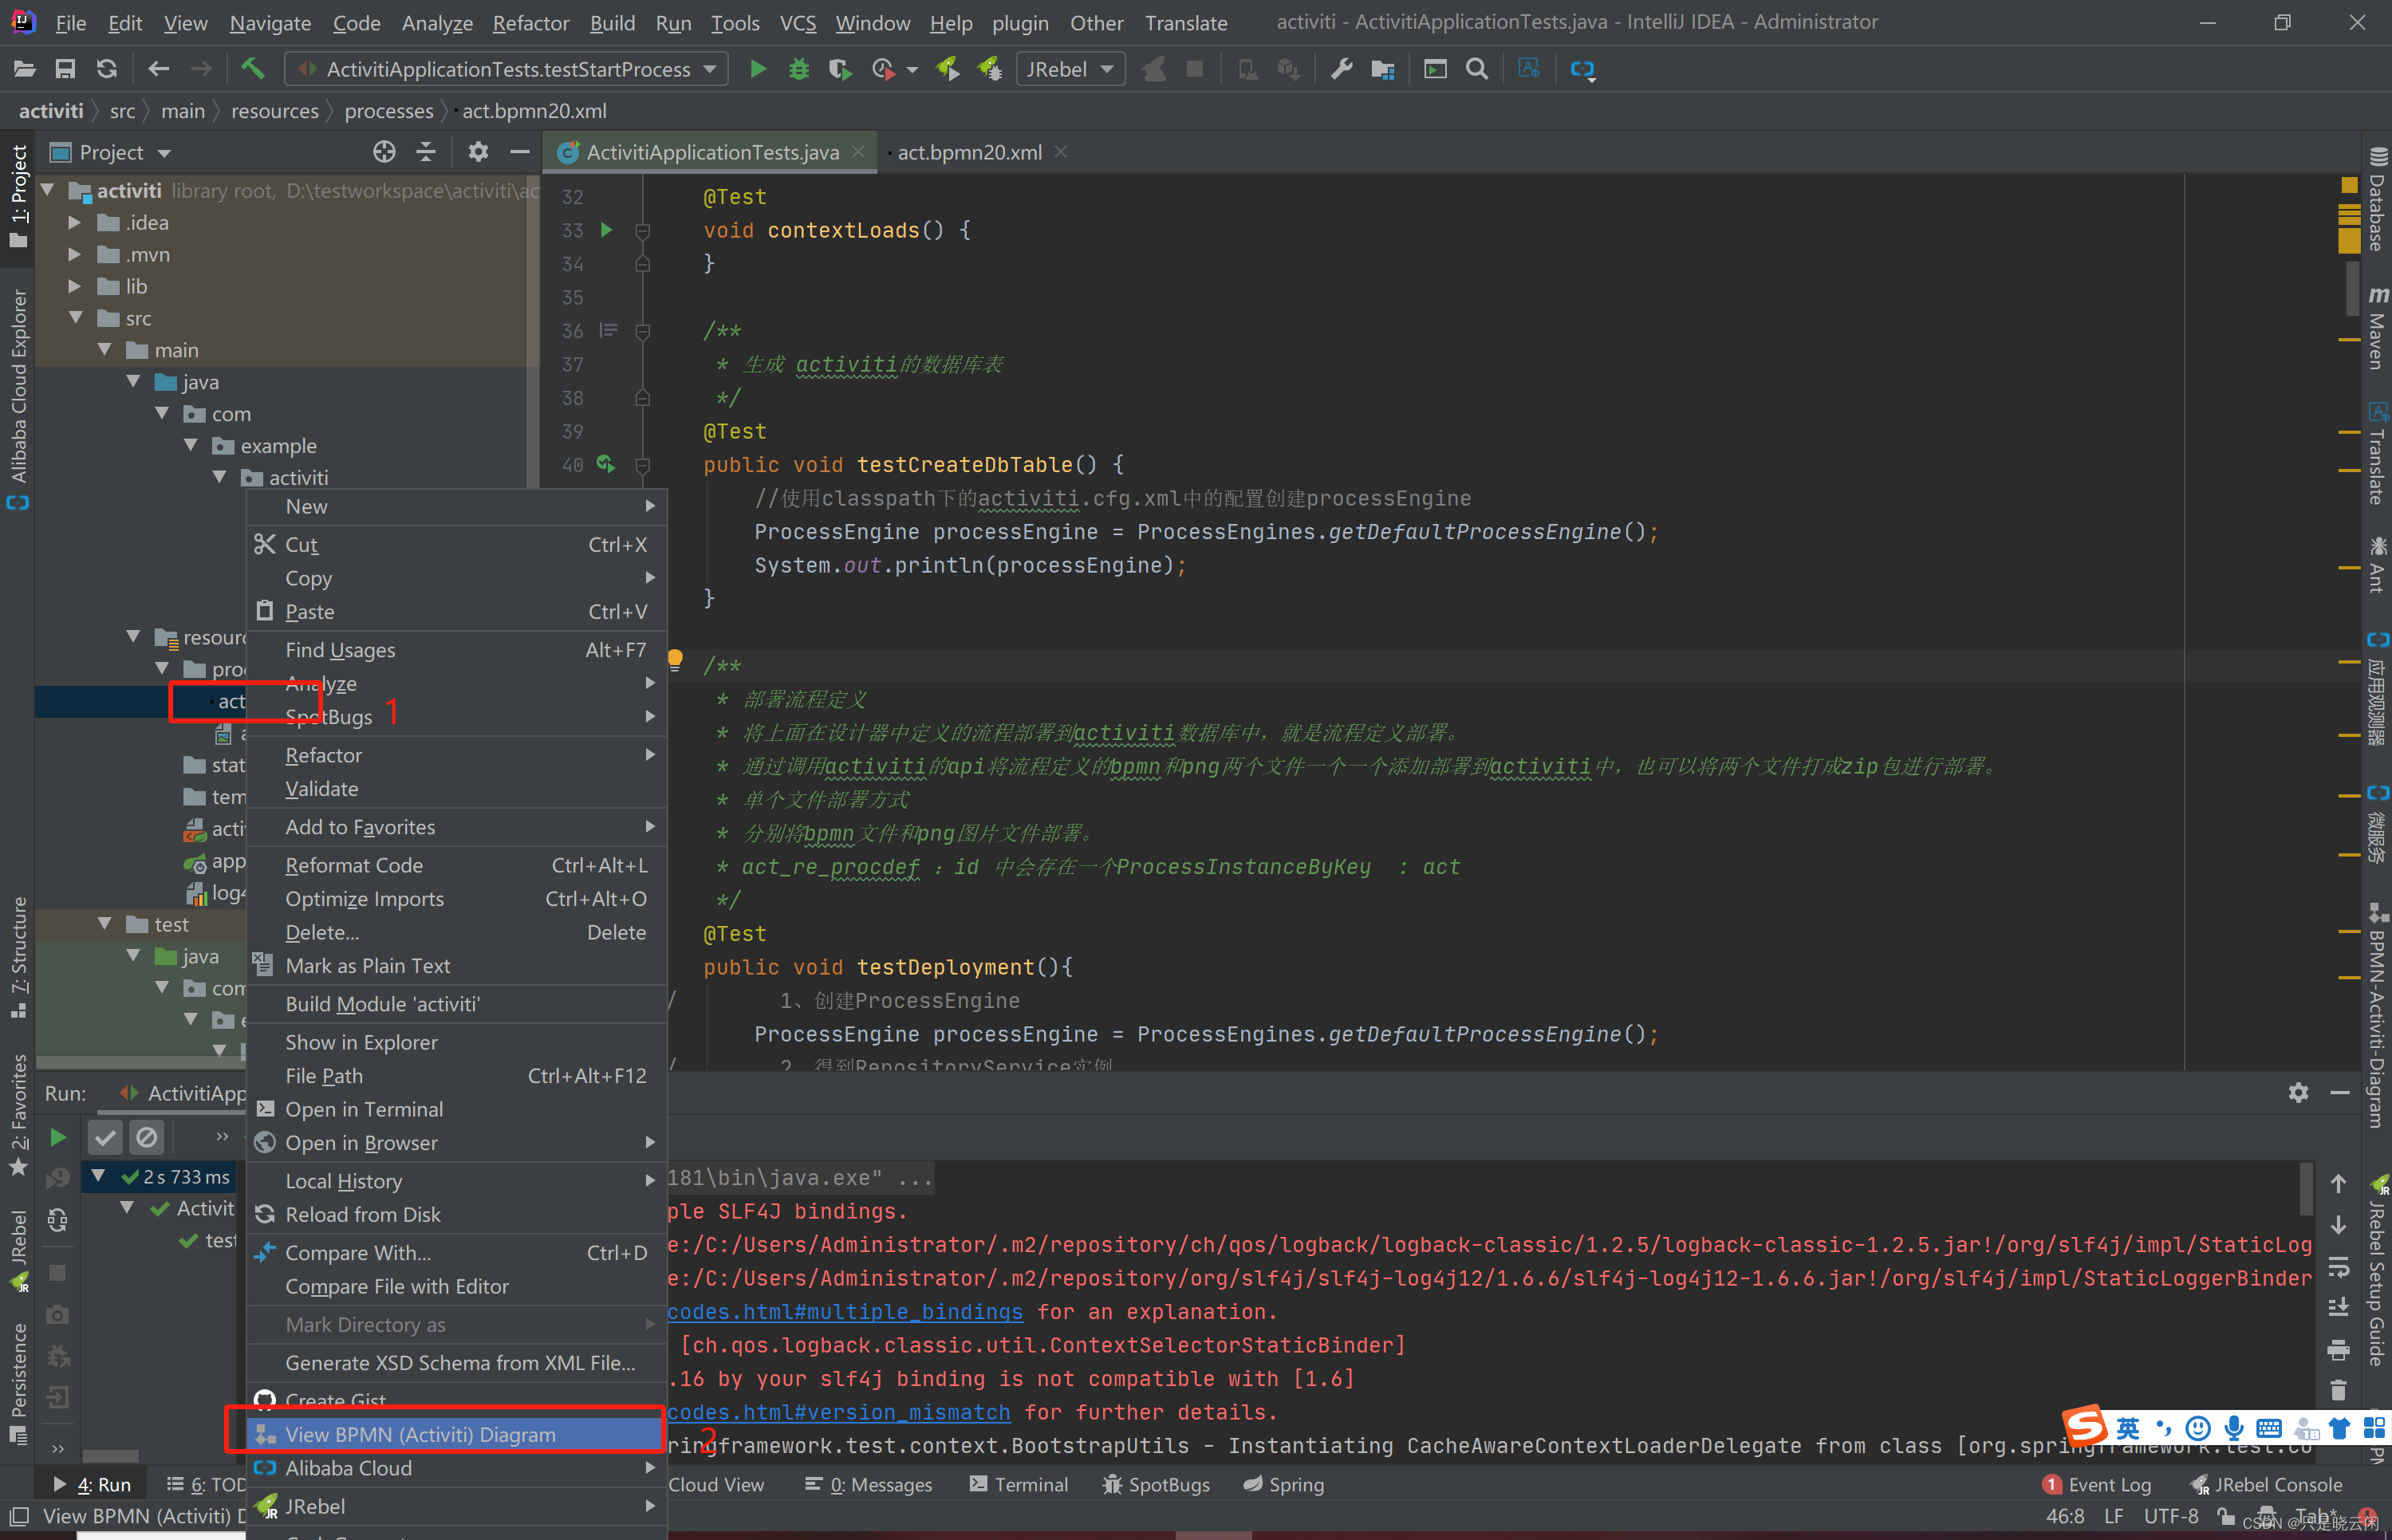
Task: Hide the Project panel with minus icon
Action: pos(519,152)
